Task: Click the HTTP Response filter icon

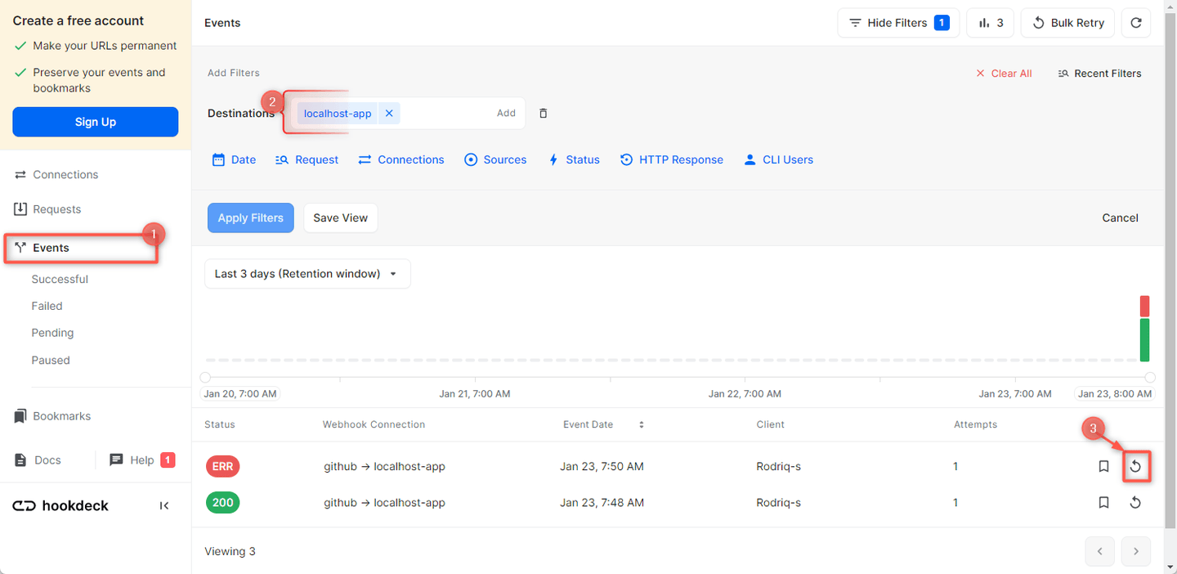Action: pos(626,159)
